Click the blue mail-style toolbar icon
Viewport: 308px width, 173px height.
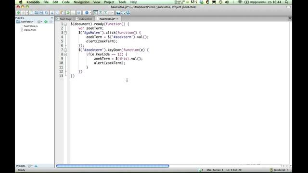pyautogui.click(x=118, y=13)
